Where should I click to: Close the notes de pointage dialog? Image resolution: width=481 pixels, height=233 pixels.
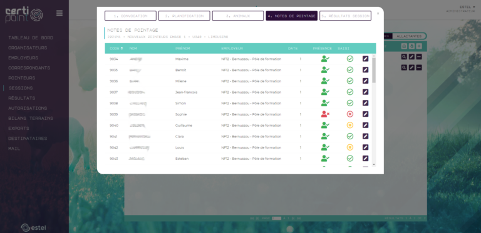coord(378,14)
